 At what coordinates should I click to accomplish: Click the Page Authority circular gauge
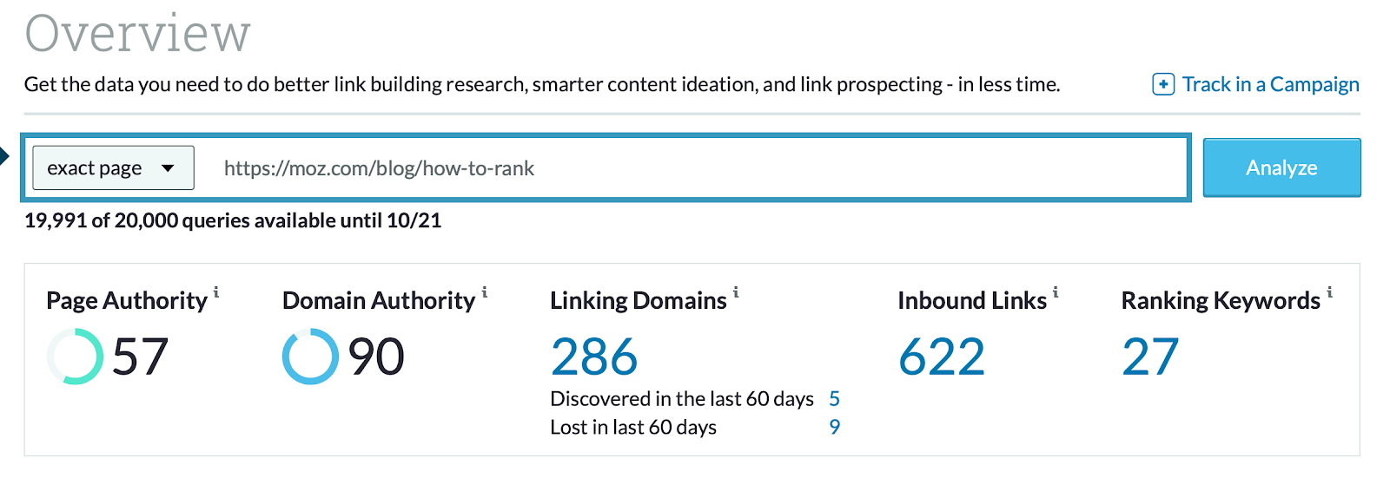pos(75,357)
